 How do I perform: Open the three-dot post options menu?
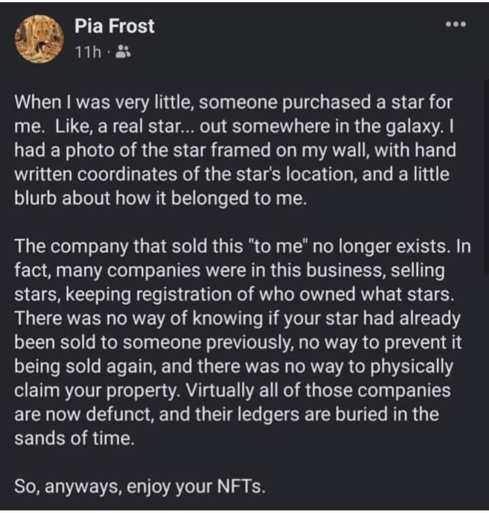click(x=456, y=24)
